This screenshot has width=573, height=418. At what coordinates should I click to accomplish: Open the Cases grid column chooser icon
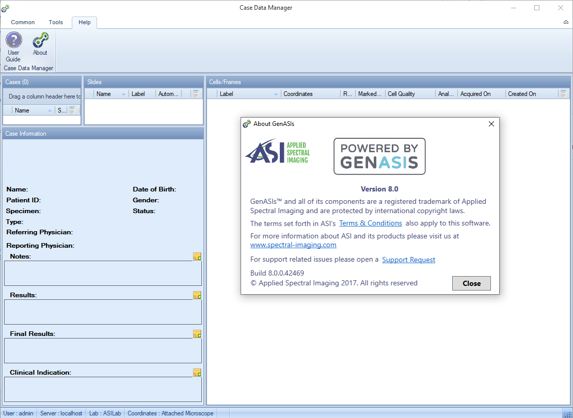pos(72,110)
